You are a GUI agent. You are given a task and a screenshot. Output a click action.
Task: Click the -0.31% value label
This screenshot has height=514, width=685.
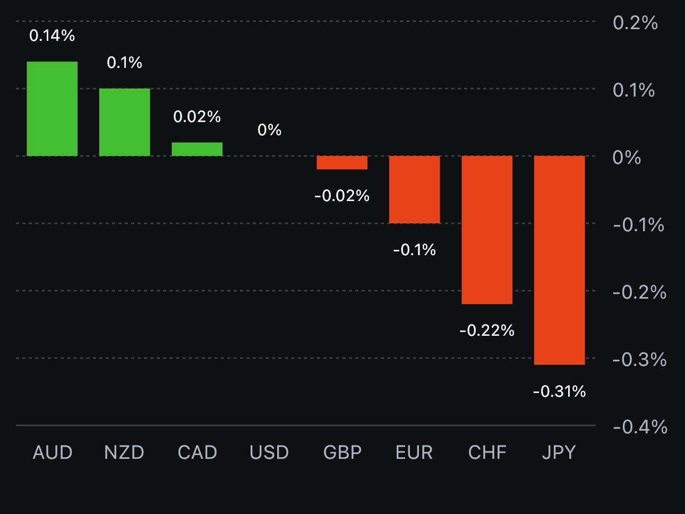click(559, 391)
